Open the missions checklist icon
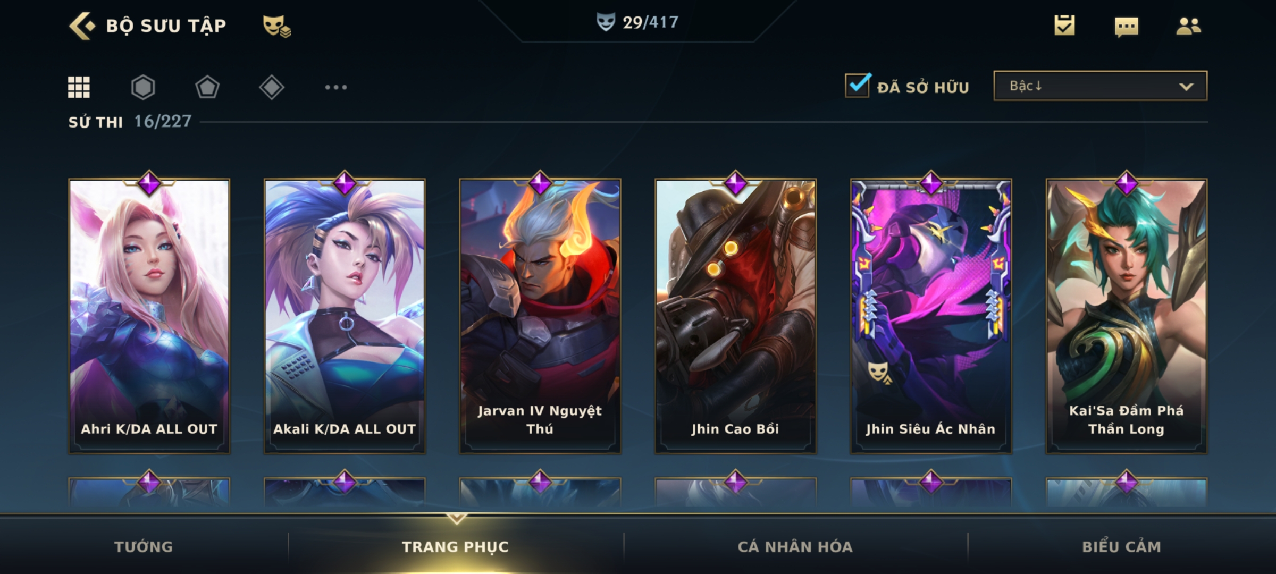1276x574 pixels. 1064,26
